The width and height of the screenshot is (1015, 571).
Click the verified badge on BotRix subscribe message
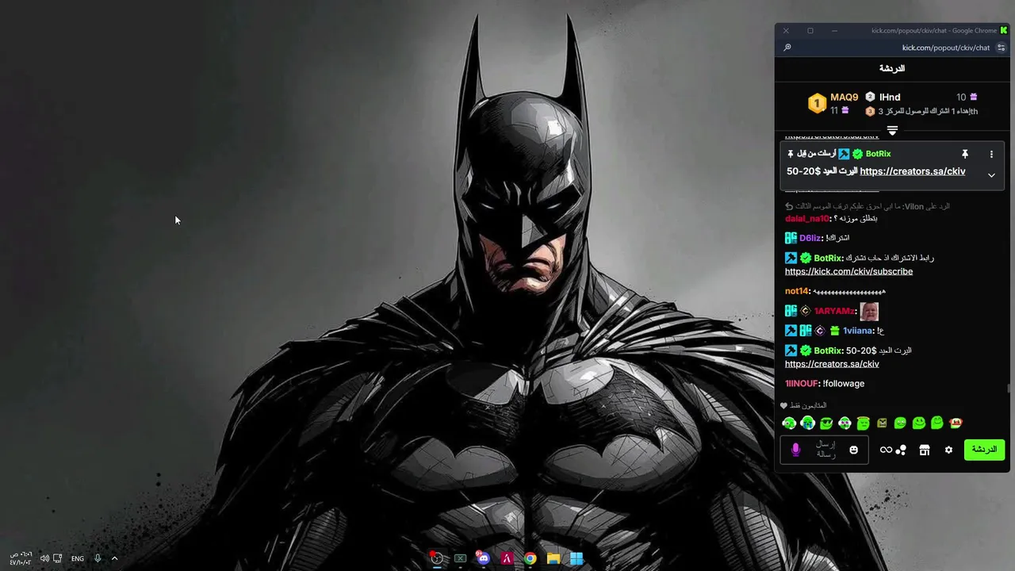point(805,258)
